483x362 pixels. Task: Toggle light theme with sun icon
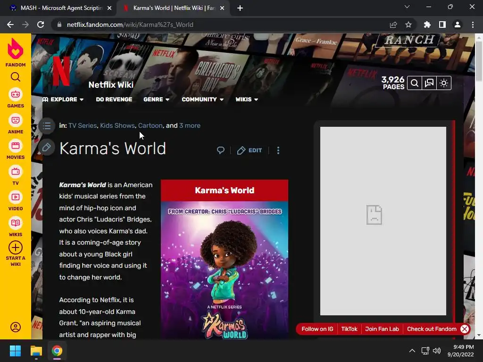tap(444, 83)
